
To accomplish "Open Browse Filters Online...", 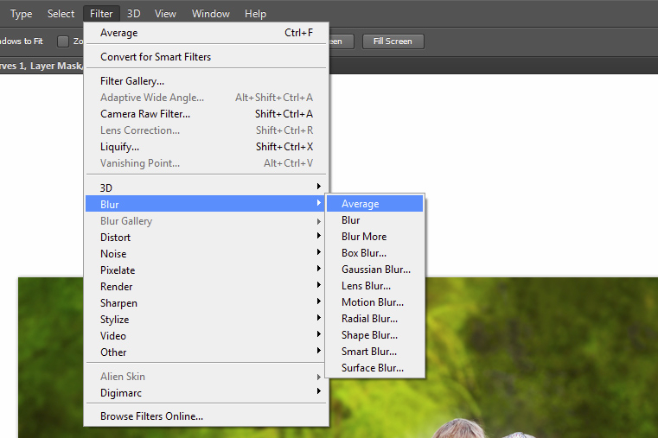I will coord(151,416).
